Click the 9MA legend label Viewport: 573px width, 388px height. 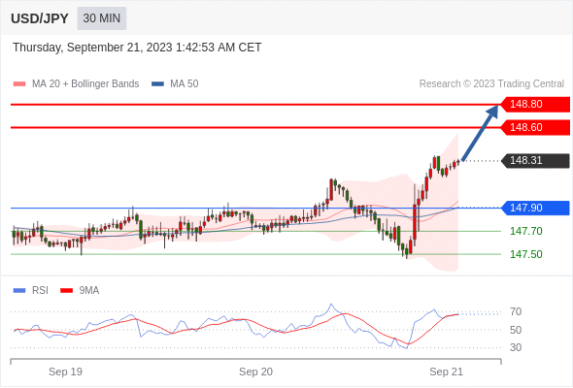(x=89, y=291)
